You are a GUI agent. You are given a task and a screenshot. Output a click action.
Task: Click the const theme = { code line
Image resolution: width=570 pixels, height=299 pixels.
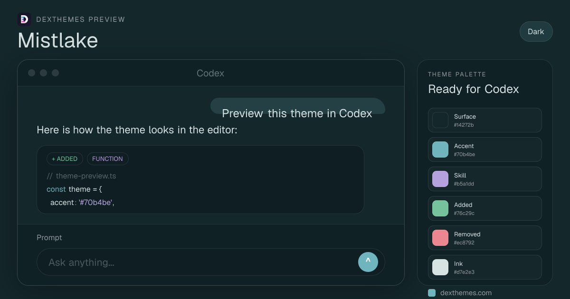74,189
